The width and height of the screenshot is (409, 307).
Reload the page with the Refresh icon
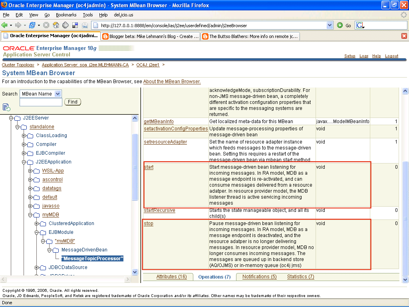tap(32, 25)
